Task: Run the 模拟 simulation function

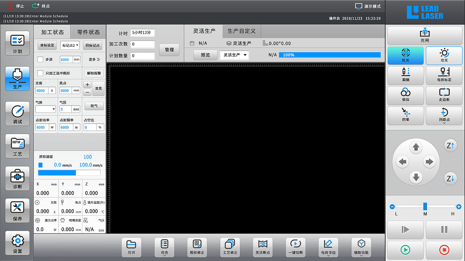Action: [405, 95]
